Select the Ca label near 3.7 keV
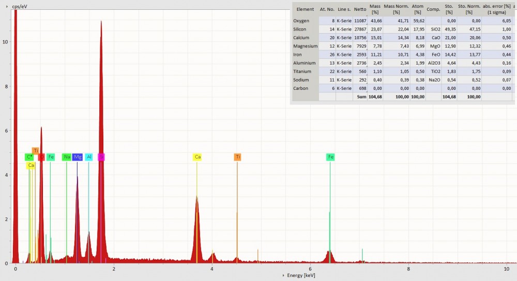The image size is (517, 281). (197, 157)
